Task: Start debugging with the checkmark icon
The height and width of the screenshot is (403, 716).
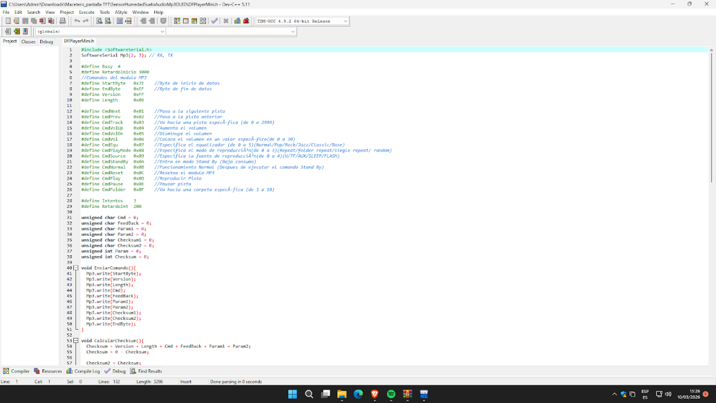Action: click(x=214, y=21)
